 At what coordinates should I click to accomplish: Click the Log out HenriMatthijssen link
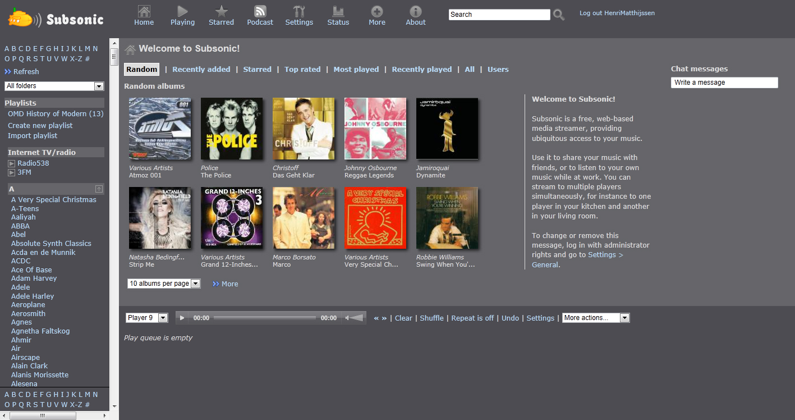pyautogui.click(x=617, y=13)
